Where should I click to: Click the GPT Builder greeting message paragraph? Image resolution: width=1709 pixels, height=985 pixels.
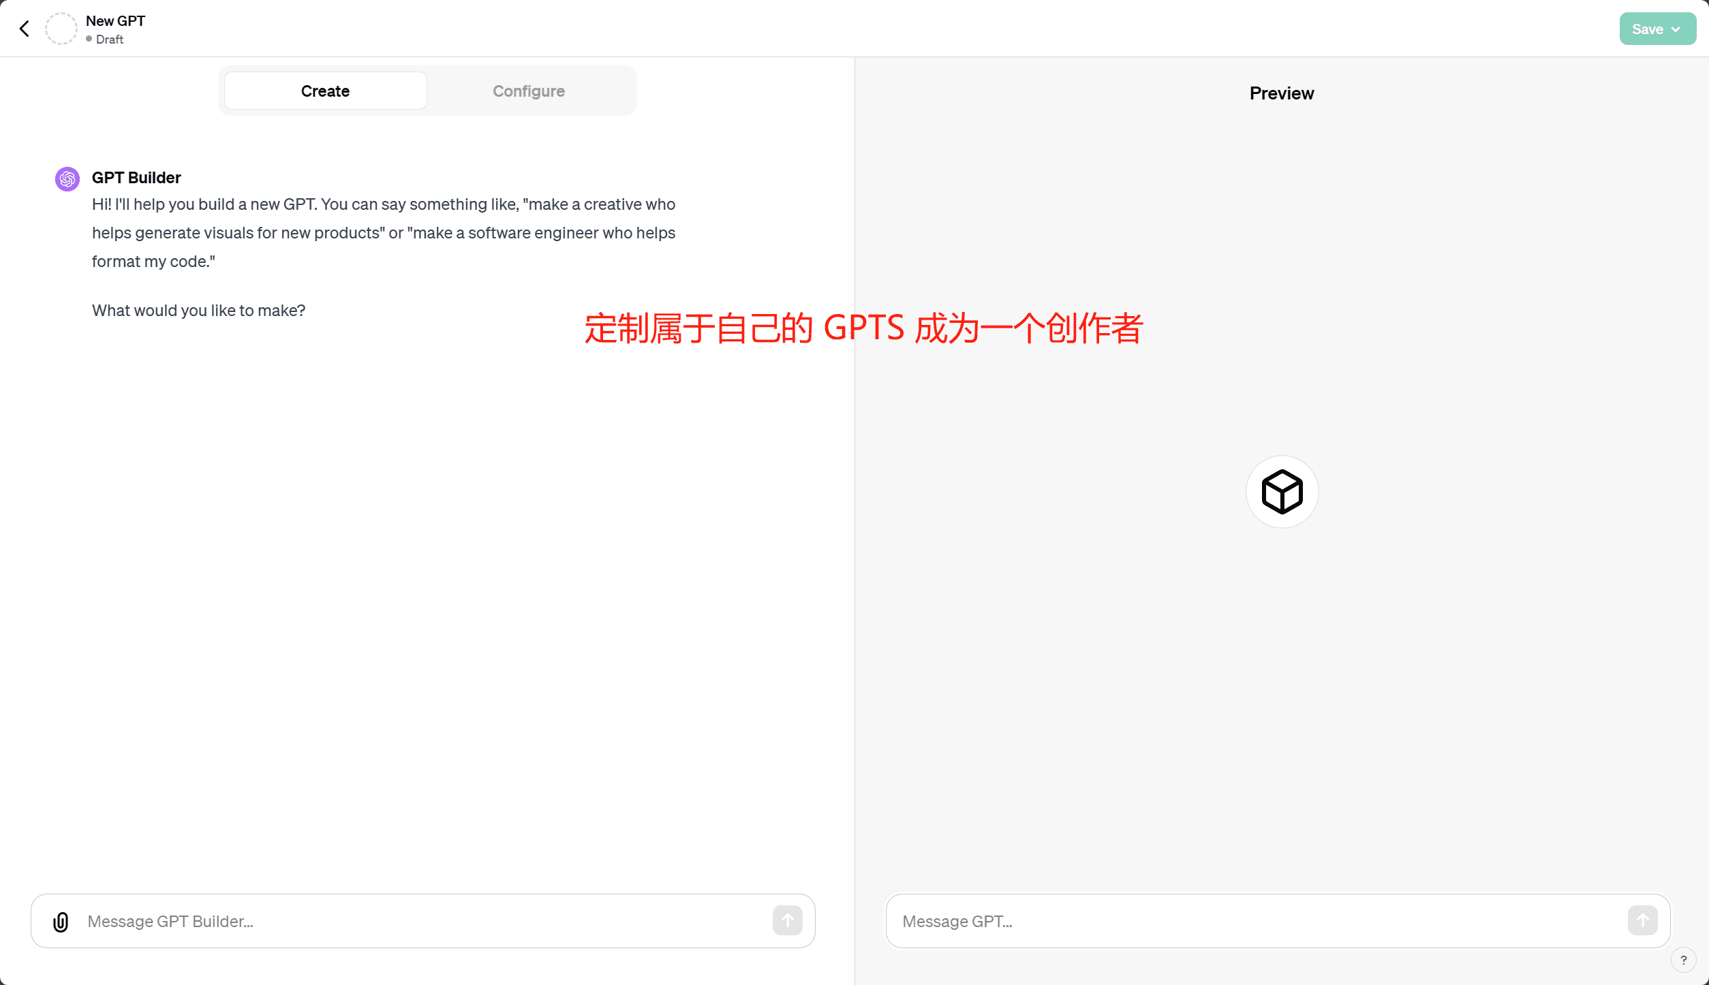point(384,233)
